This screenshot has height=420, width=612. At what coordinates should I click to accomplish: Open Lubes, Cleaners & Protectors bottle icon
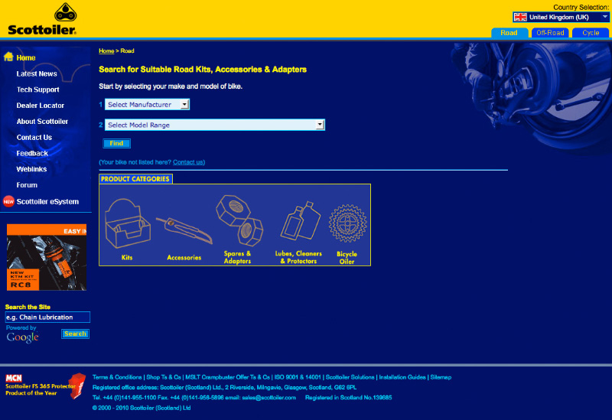coord(298,223)
